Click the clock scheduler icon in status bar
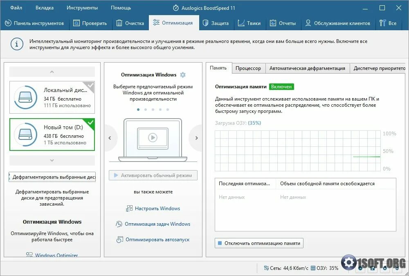This screenshot has width=409, height=276. click(x=360, y=268)
